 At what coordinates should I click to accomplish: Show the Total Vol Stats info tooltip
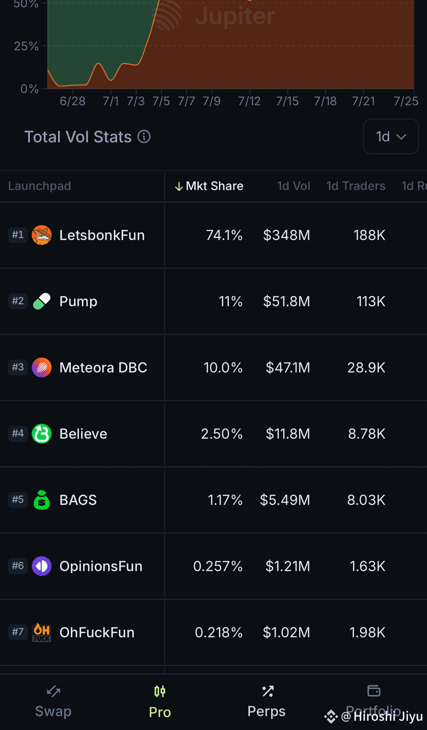tap(144, 137)
